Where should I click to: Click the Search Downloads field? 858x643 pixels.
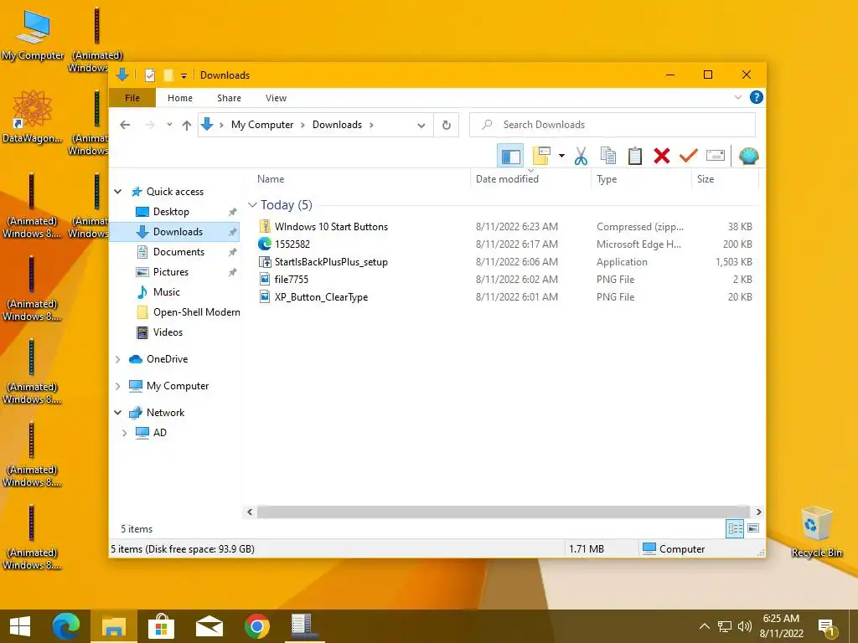coord(612,125)
